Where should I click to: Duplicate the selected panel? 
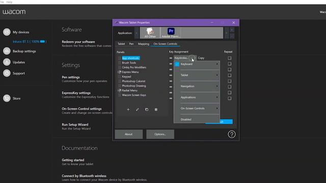point(147,109)
